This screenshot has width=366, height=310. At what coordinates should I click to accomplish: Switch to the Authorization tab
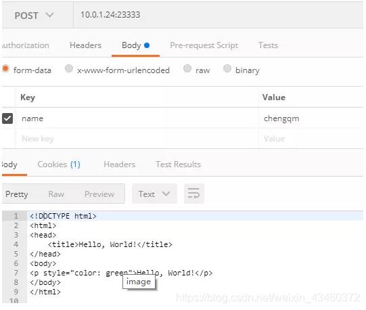[x=25, y=45]
